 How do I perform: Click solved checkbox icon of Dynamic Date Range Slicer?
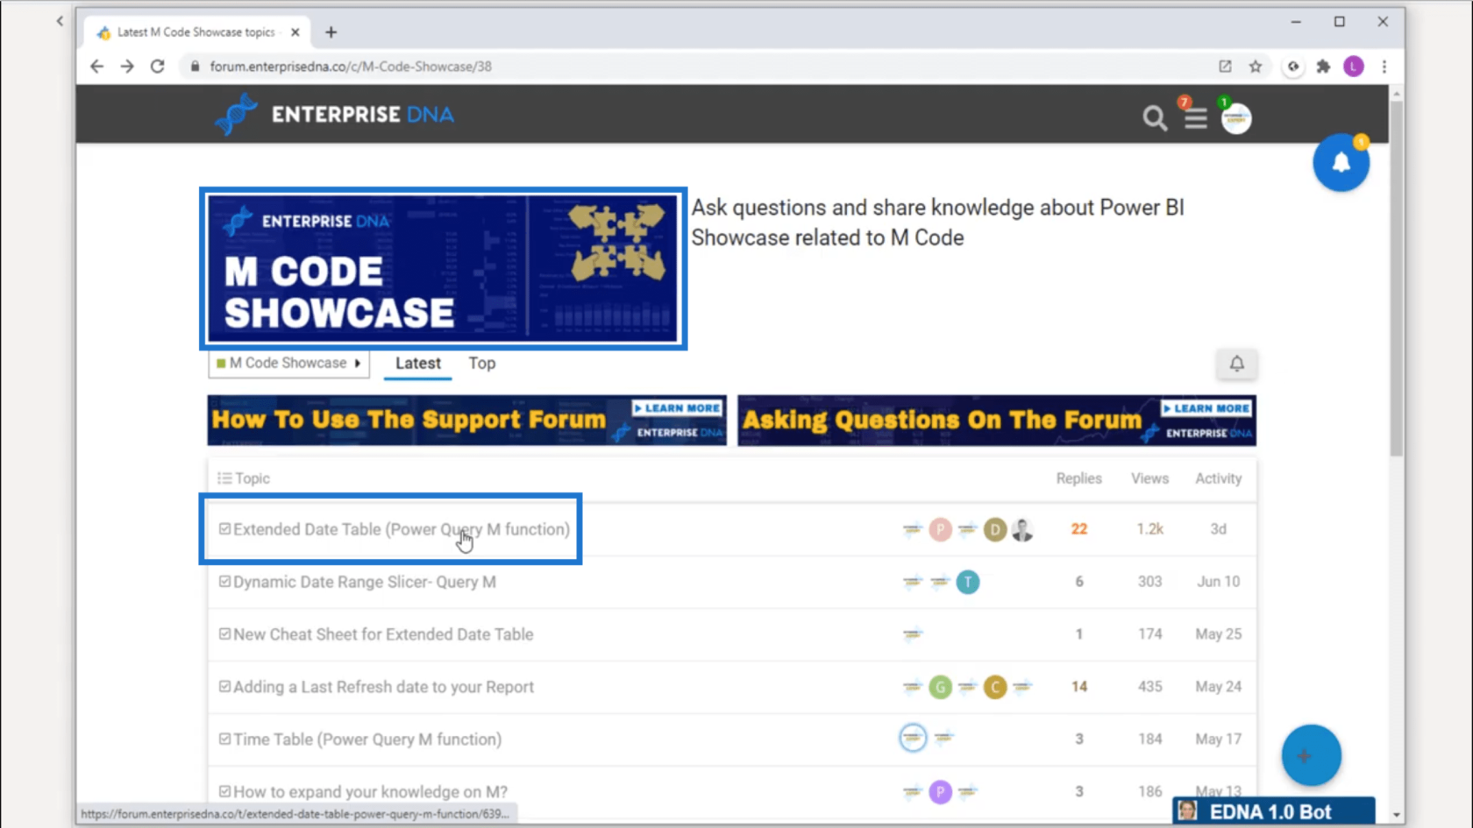click(x=224, y=582)
